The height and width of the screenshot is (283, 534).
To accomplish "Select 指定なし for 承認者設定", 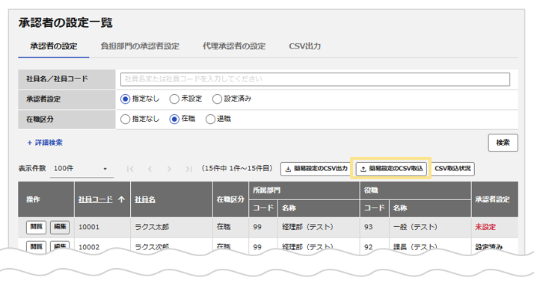I will coord(126,99).
